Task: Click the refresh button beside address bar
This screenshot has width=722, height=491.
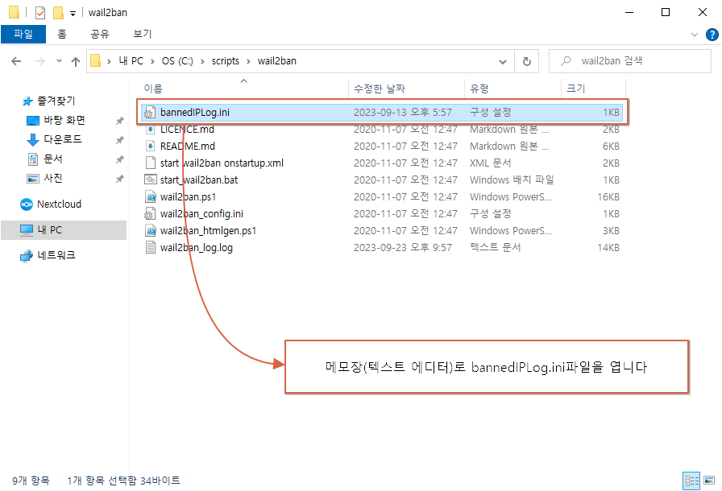Action: pos(527,61)
